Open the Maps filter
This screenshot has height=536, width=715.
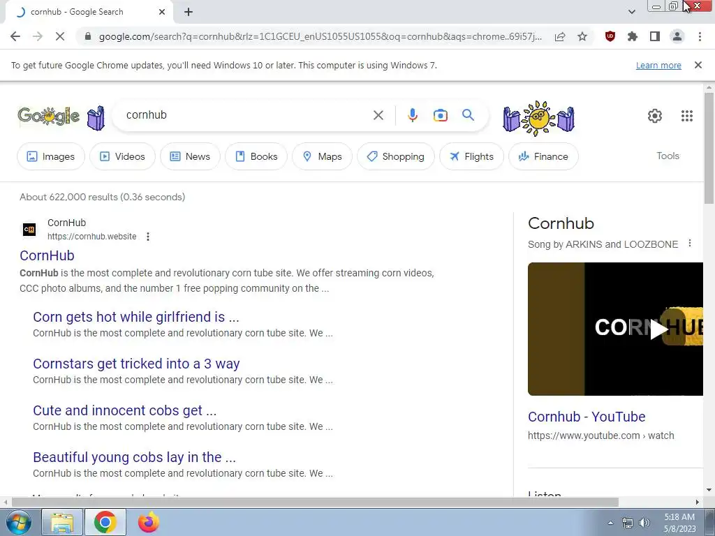pos(323,156)
